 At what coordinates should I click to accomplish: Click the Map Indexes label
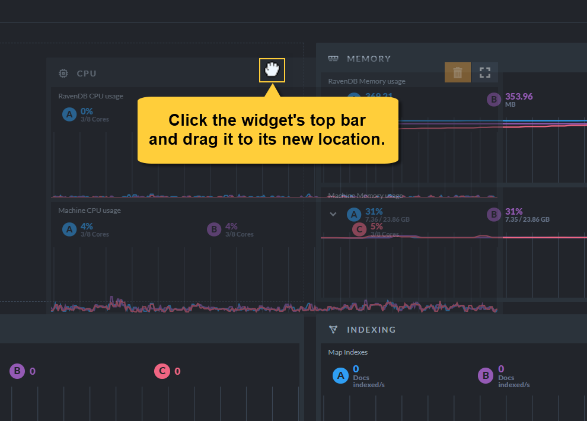pos(348,352)
